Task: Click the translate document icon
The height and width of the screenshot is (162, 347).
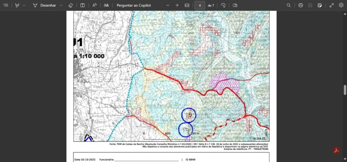Action: tap(106, 5)
